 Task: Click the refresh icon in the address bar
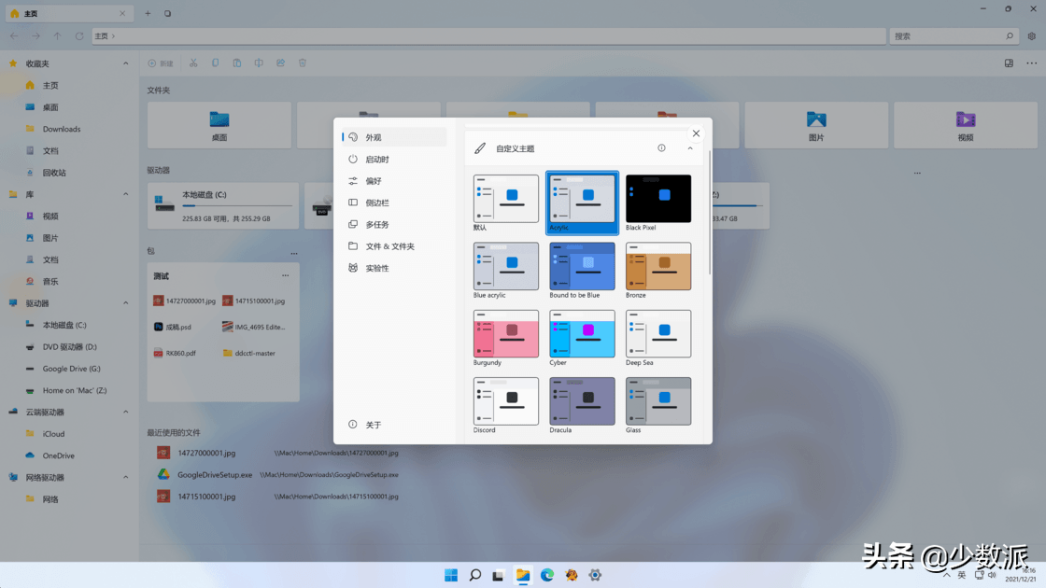pyautogui.click(x=78, y=35)
